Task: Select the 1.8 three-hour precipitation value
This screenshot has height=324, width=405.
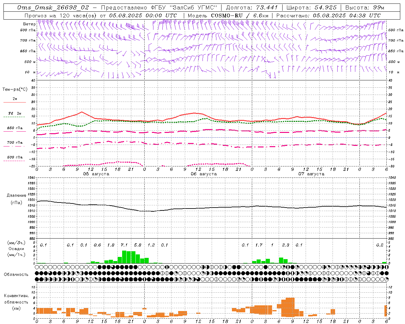Action: tap(111, 245)
